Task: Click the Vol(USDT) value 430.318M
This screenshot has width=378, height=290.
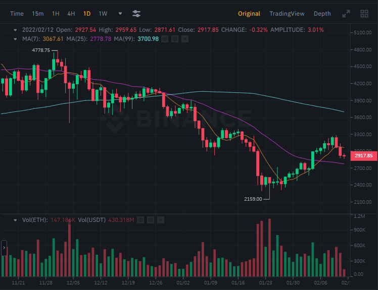Action: (x=121, y=220)
